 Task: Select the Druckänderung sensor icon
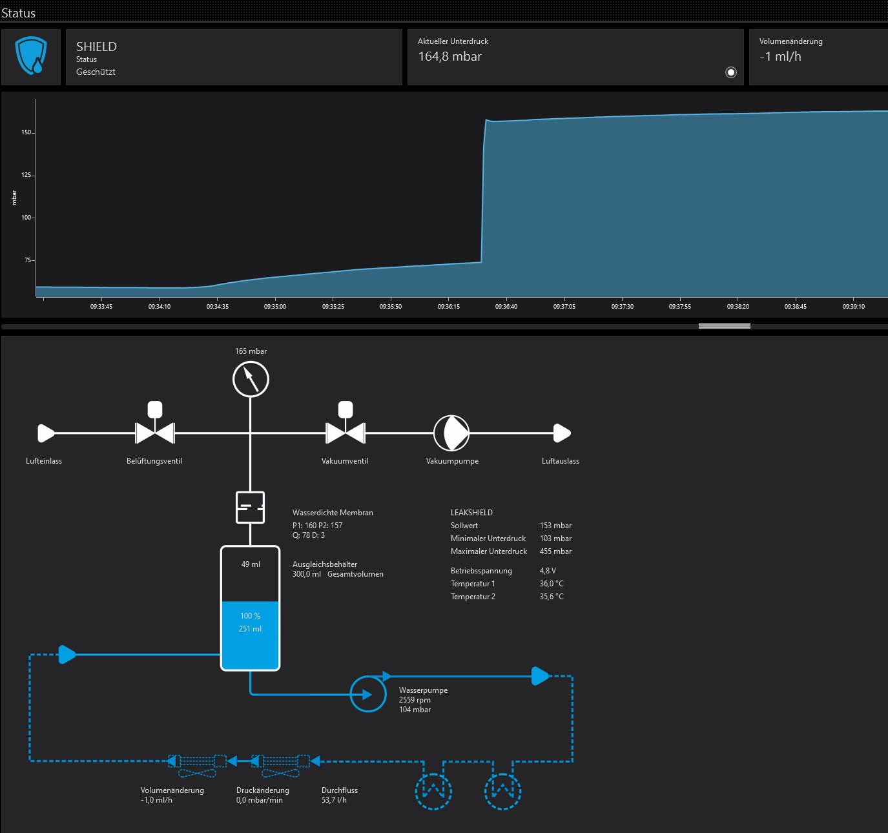click(x=280, y=765)
